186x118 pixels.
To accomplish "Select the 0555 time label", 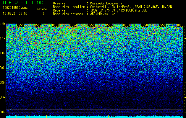I will pos(91,25).
